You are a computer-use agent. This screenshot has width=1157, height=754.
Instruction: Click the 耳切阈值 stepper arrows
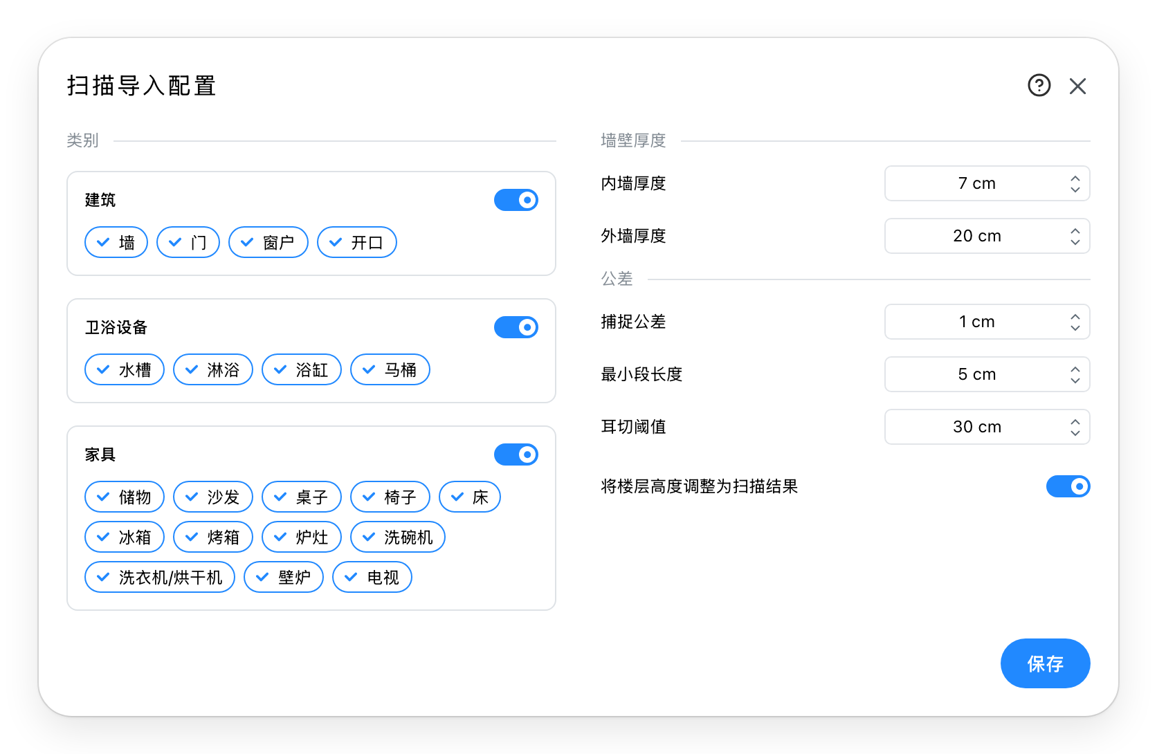[1075, 427]
